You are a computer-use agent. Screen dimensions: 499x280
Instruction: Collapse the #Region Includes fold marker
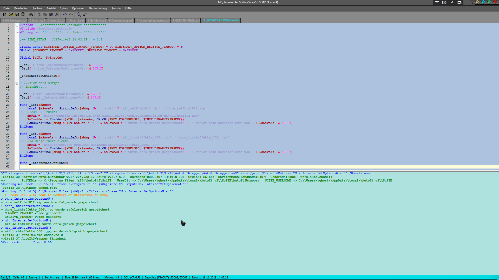(17, 25)
